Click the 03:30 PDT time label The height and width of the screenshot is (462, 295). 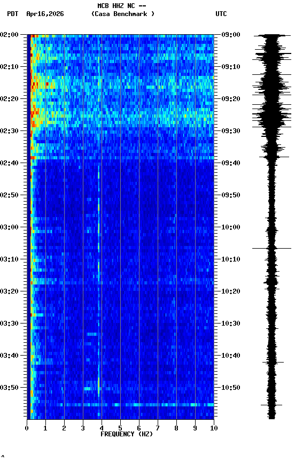9,324
